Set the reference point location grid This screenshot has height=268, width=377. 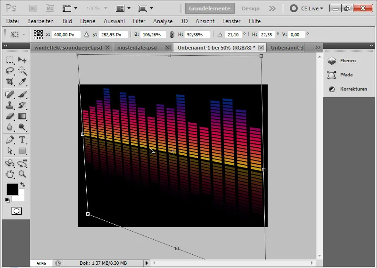(38, 34)
